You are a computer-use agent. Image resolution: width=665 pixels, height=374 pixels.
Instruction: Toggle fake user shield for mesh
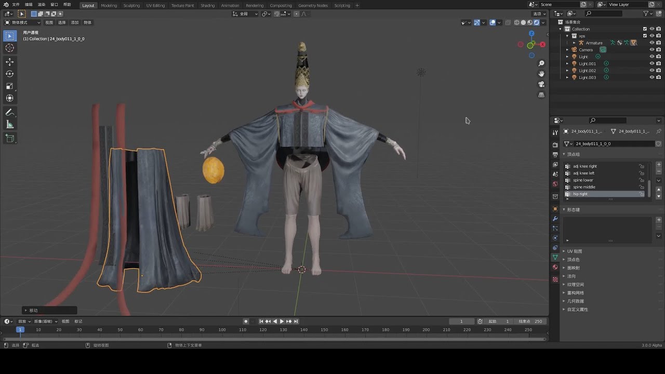(658, 144)
